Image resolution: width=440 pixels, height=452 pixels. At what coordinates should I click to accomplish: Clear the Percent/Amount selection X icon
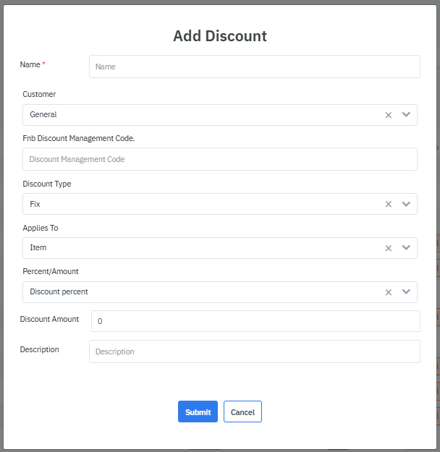(388, 292)
